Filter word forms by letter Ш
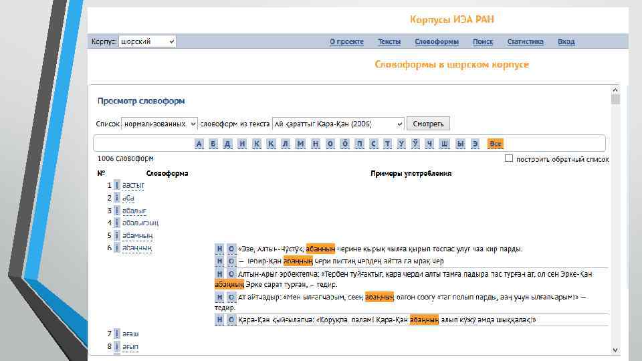 (444, 144)
